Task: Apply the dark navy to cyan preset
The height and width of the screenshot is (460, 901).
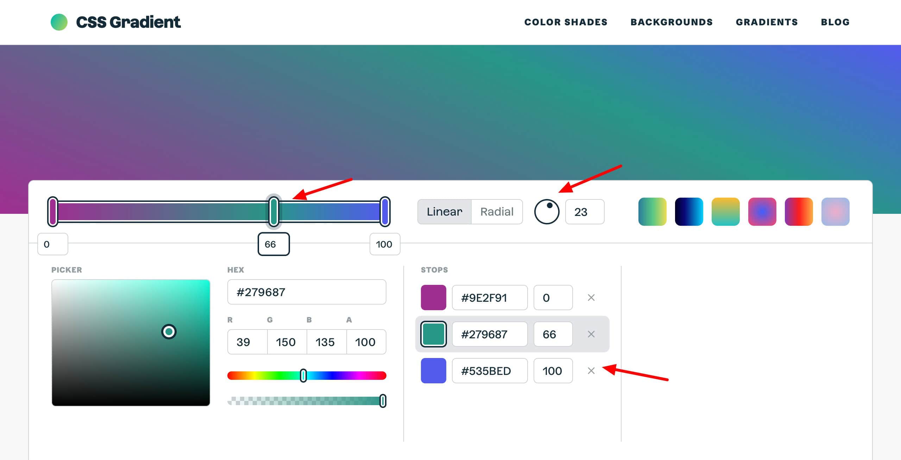Action: tap(689, 212)
